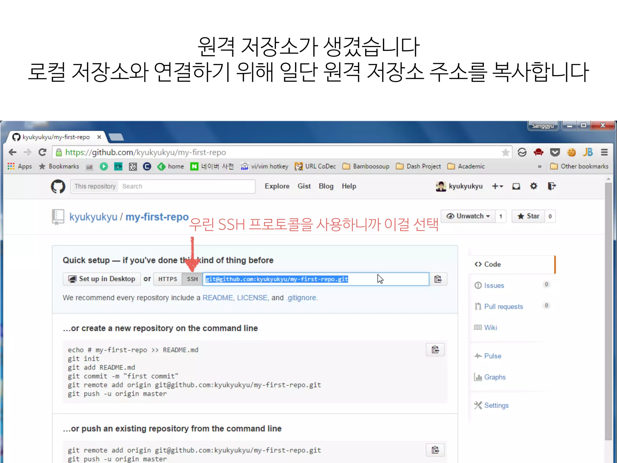Click the dark blue C bookmark icon

click(147, 166)
